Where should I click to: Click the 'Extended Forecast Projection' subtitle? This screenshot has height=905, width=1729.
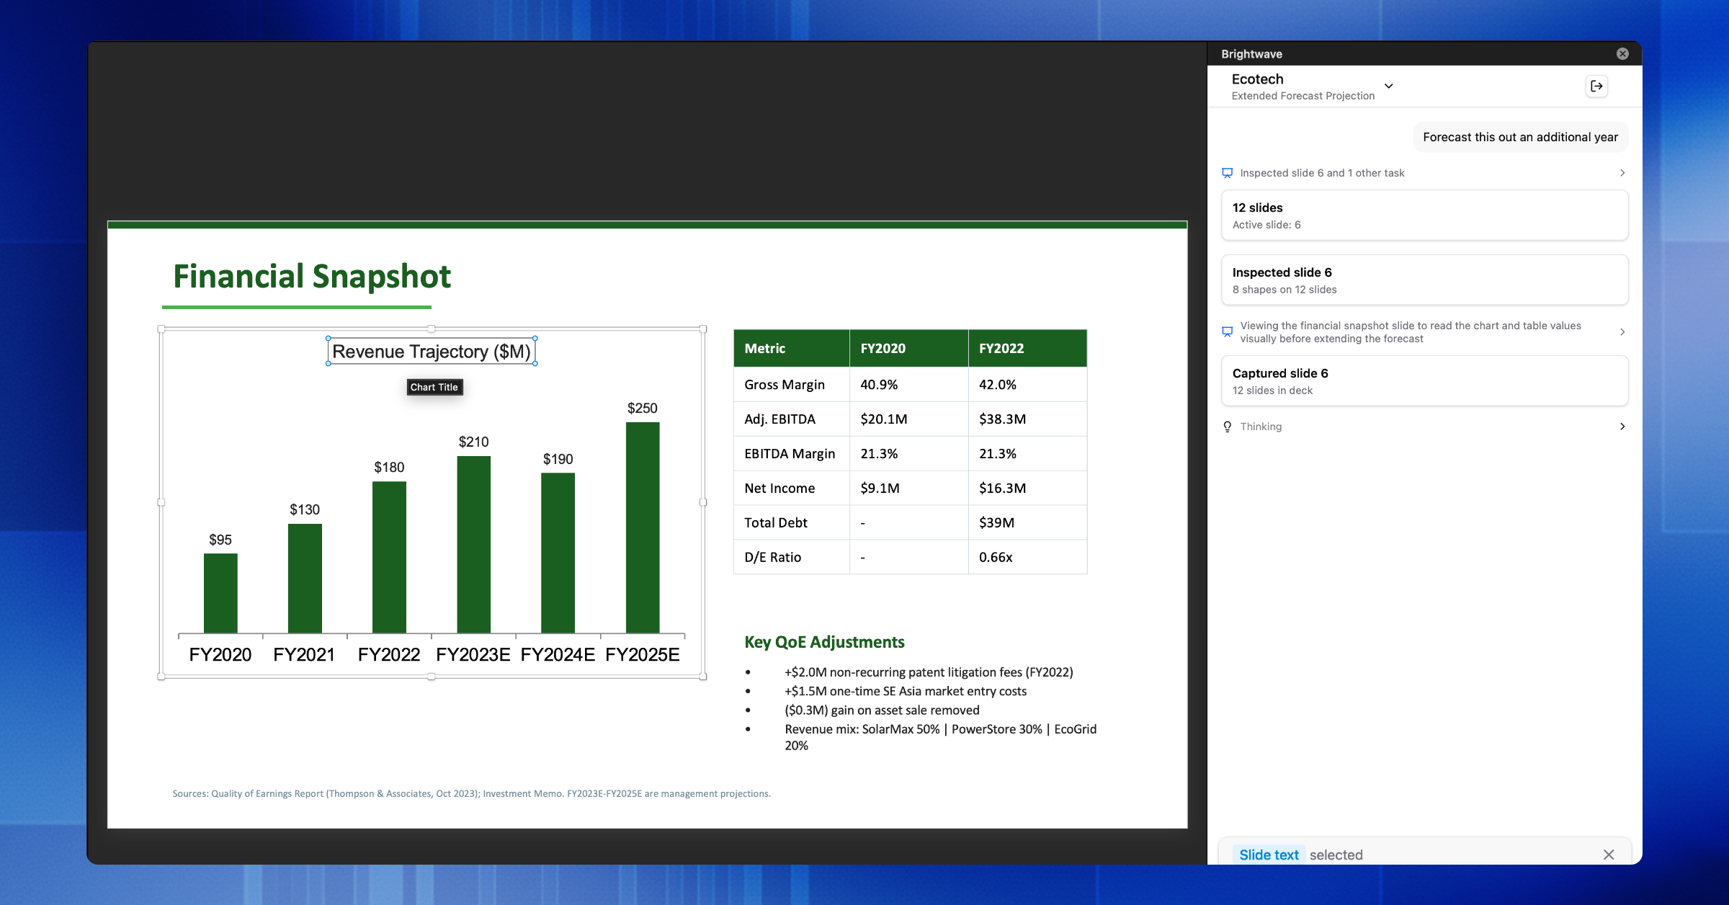[1303, 96]
